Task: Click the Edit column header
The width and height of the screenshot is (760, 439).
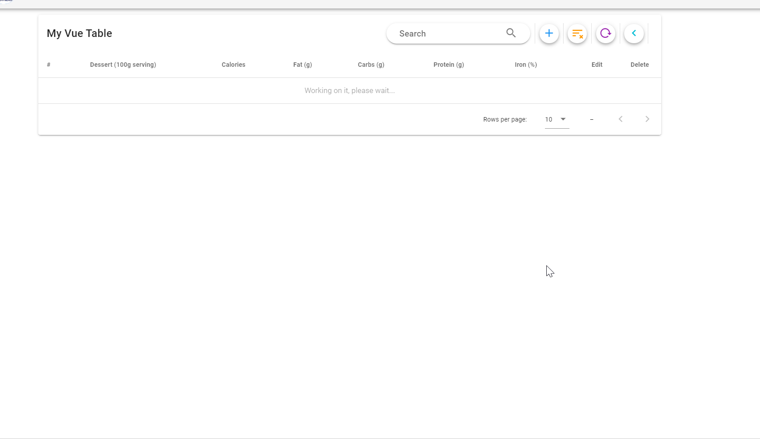Action: pyautogui.click(x=597, y=65)
